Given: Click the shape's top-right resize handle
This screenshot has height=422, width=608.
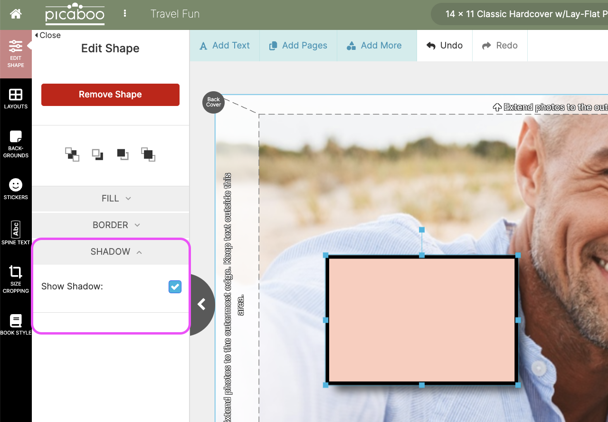Looking at the screenshot, I should click(x=518, y=255).
